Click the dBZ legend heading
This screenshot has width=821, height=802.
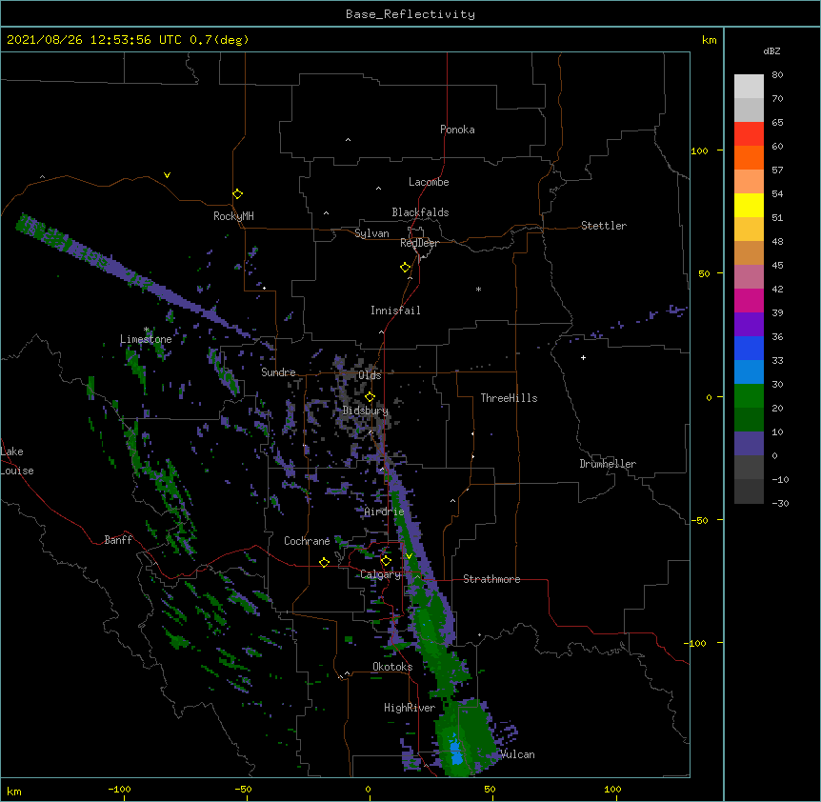click(771, 50)
